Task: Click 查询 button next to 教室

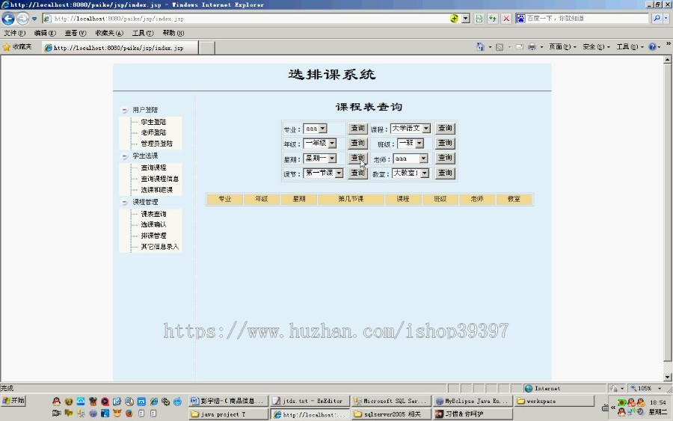Action: (x=445, y=173)
